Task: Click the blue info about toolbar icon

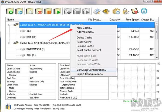Action: point(145,11)
